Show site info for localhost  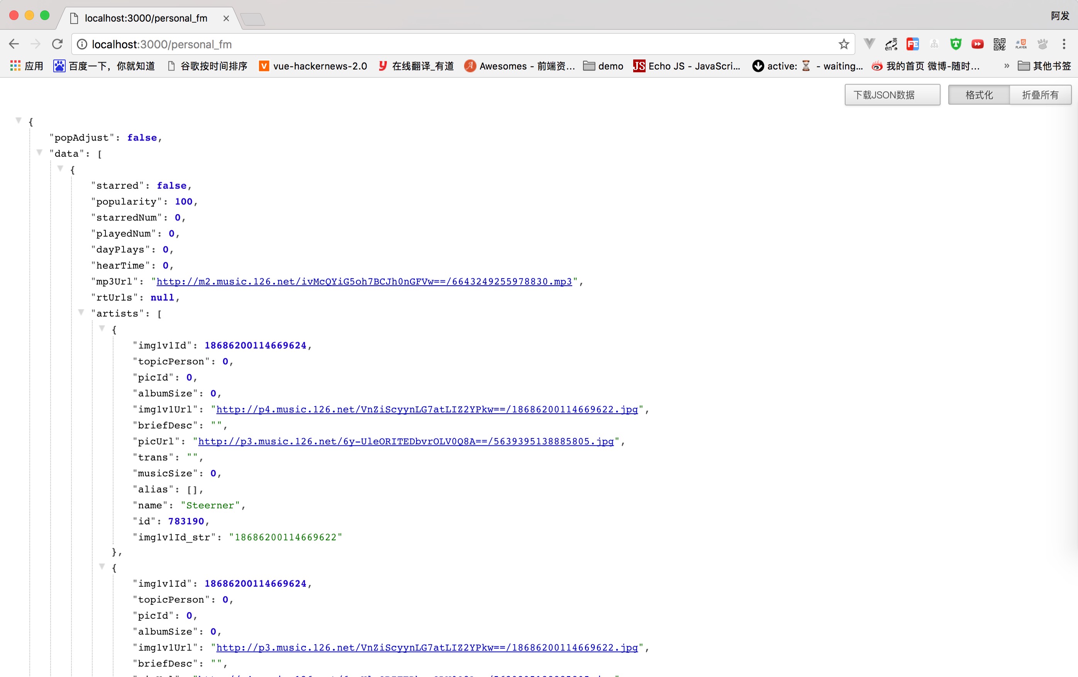pyautogui.click(x=82, y=44)
